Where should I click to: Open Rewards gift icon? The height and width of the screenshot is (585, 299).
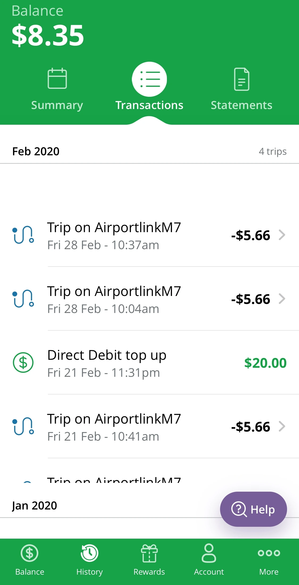click(149, 553)
